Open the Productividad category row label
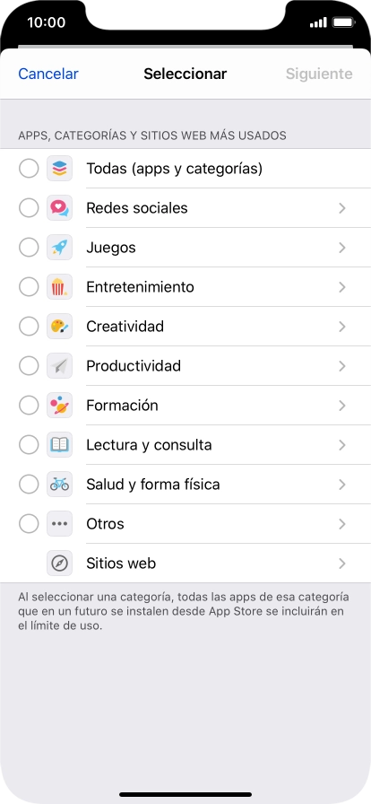371x804 pixels. 134,366
